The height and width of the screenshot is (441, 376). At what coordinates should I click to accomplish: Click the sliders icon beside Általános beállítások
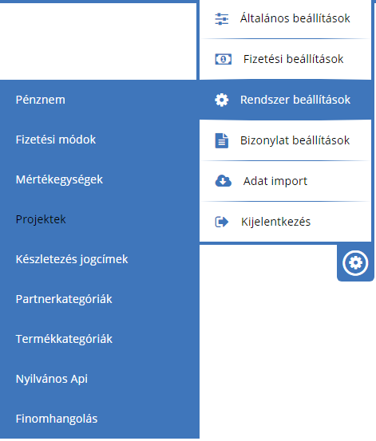click(x=222, y=19)
